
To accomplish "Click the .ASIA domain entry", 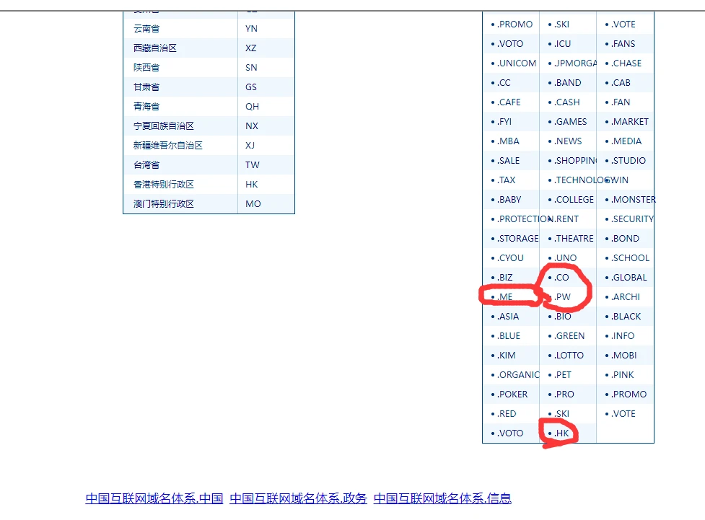I will [508, 317].
